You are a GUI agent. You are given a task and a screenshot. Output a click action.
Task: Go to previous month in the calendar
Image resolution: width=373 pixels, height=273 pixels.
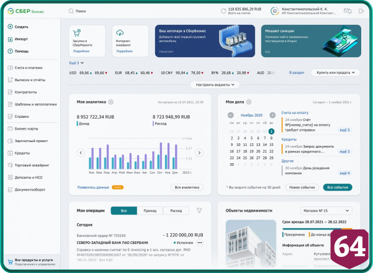click(230, 115)
